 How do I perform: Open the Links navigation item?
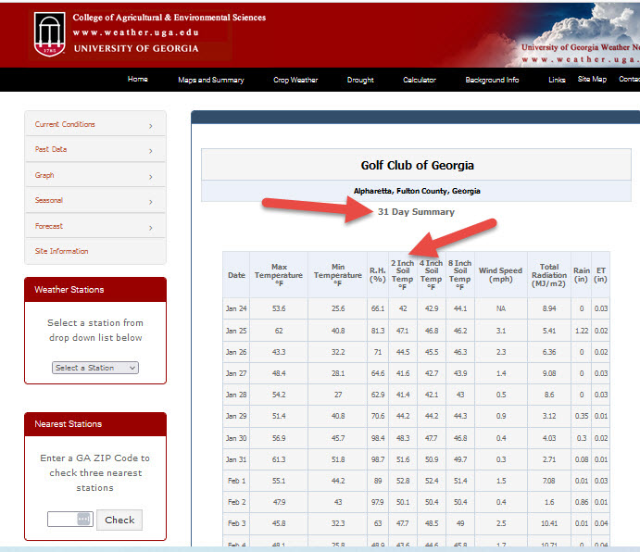click(x=557, y=81)
